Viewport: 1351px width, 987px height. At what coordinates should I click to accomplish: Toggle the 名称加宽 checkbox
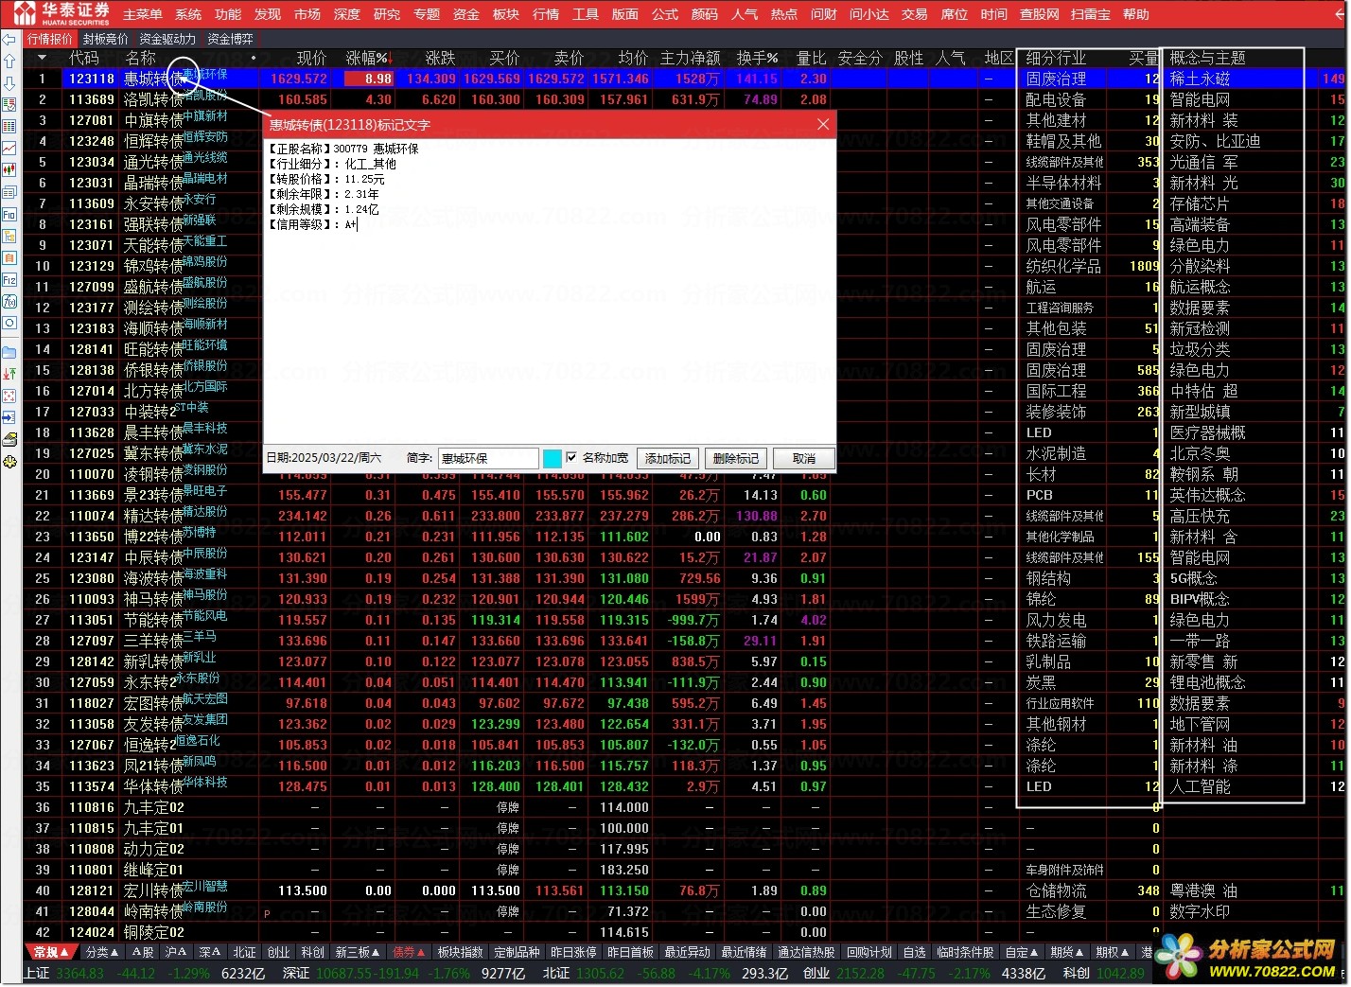pyautogui.click(x=571, y=458)
